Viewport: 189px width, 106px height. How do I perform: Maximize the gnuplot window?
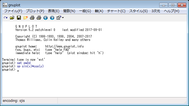coord(173,5)
